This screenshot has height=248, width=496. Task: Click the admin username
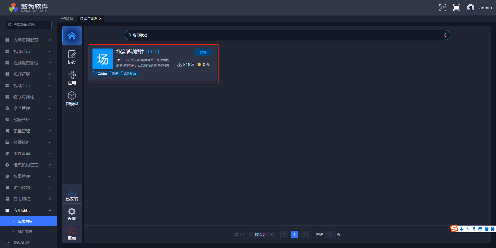[486, 8]
